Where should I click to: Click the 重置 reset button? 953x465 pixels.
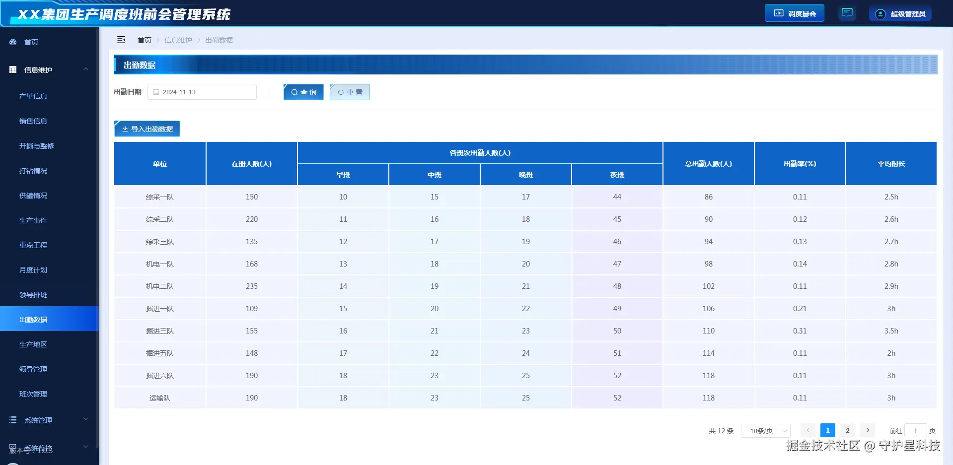(x=350, y=92)
